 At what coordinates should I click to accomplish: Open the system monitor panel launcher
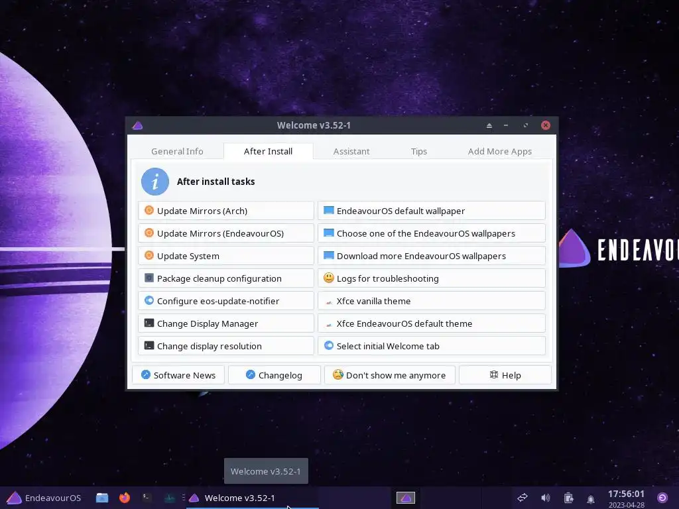[169, 498]
